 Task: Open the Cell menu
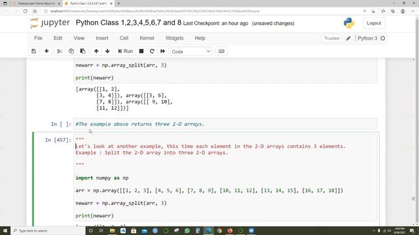[x=124, y=38]
